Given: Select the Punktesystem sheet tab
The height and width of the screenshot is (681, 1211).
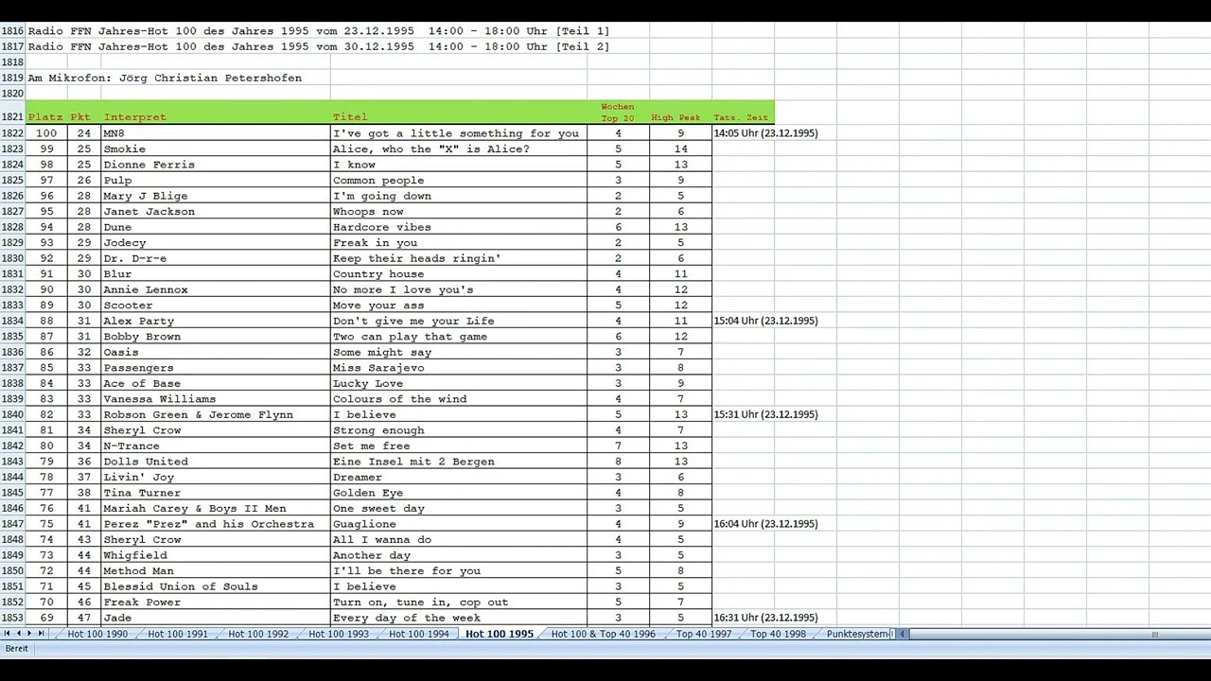Looking at the screenshot, I should (858, 634).
